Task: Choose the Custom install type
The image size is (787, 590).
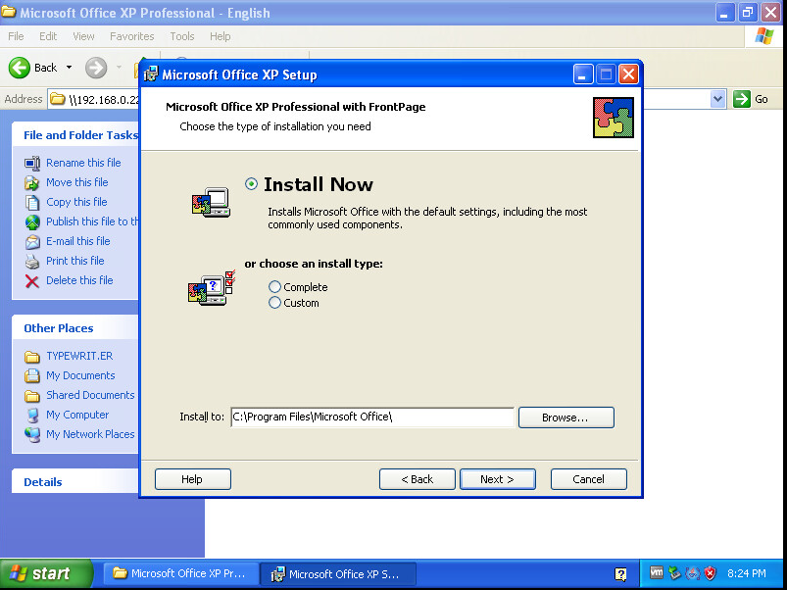Action: pyautogui.click(x=274, y=303)
